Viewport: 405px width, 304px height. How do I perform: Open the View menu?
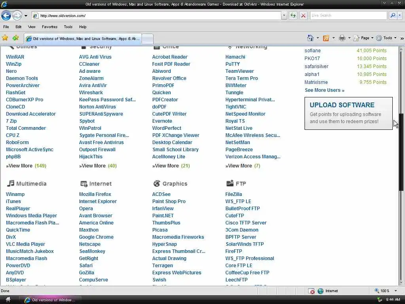(x=32, y=27)
